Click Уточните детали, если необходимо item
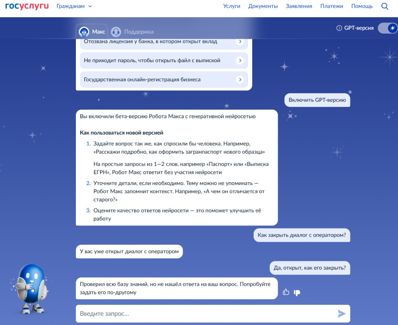The width and height of the screenshot is (398, 325). (x=179, y=191)
